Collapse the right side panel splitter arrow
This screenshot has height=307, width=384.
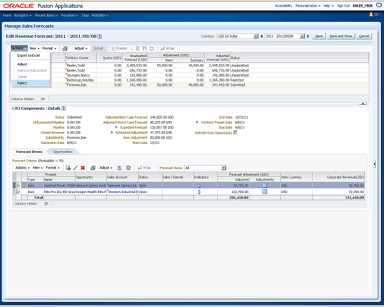pyautogui.click(x=374, y=164)
